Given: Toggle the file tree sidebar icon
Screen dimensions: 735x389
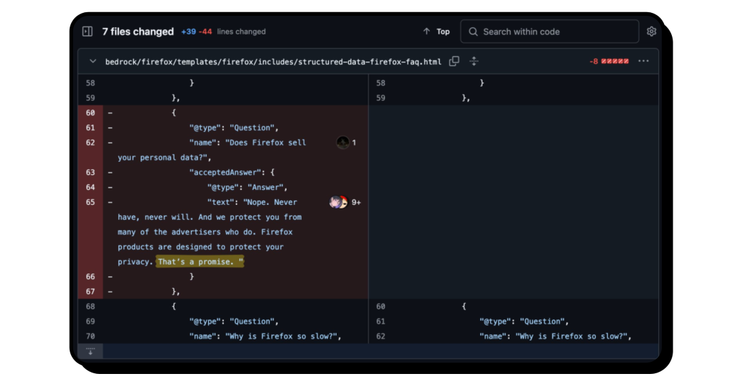Looking at the screenshot, I should [88, 32].
